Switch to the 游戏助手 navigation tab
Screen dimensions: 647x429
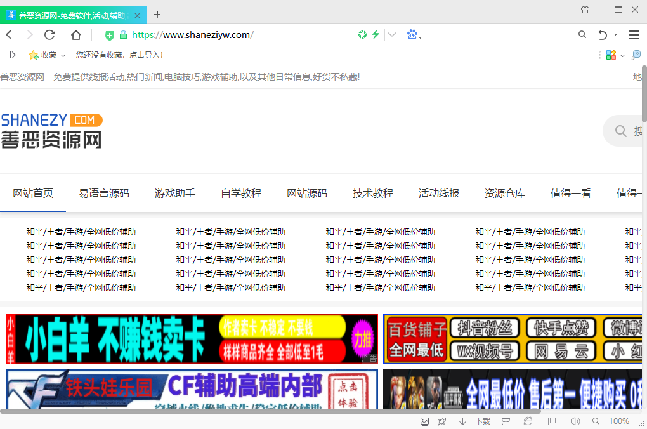(174, 194)
